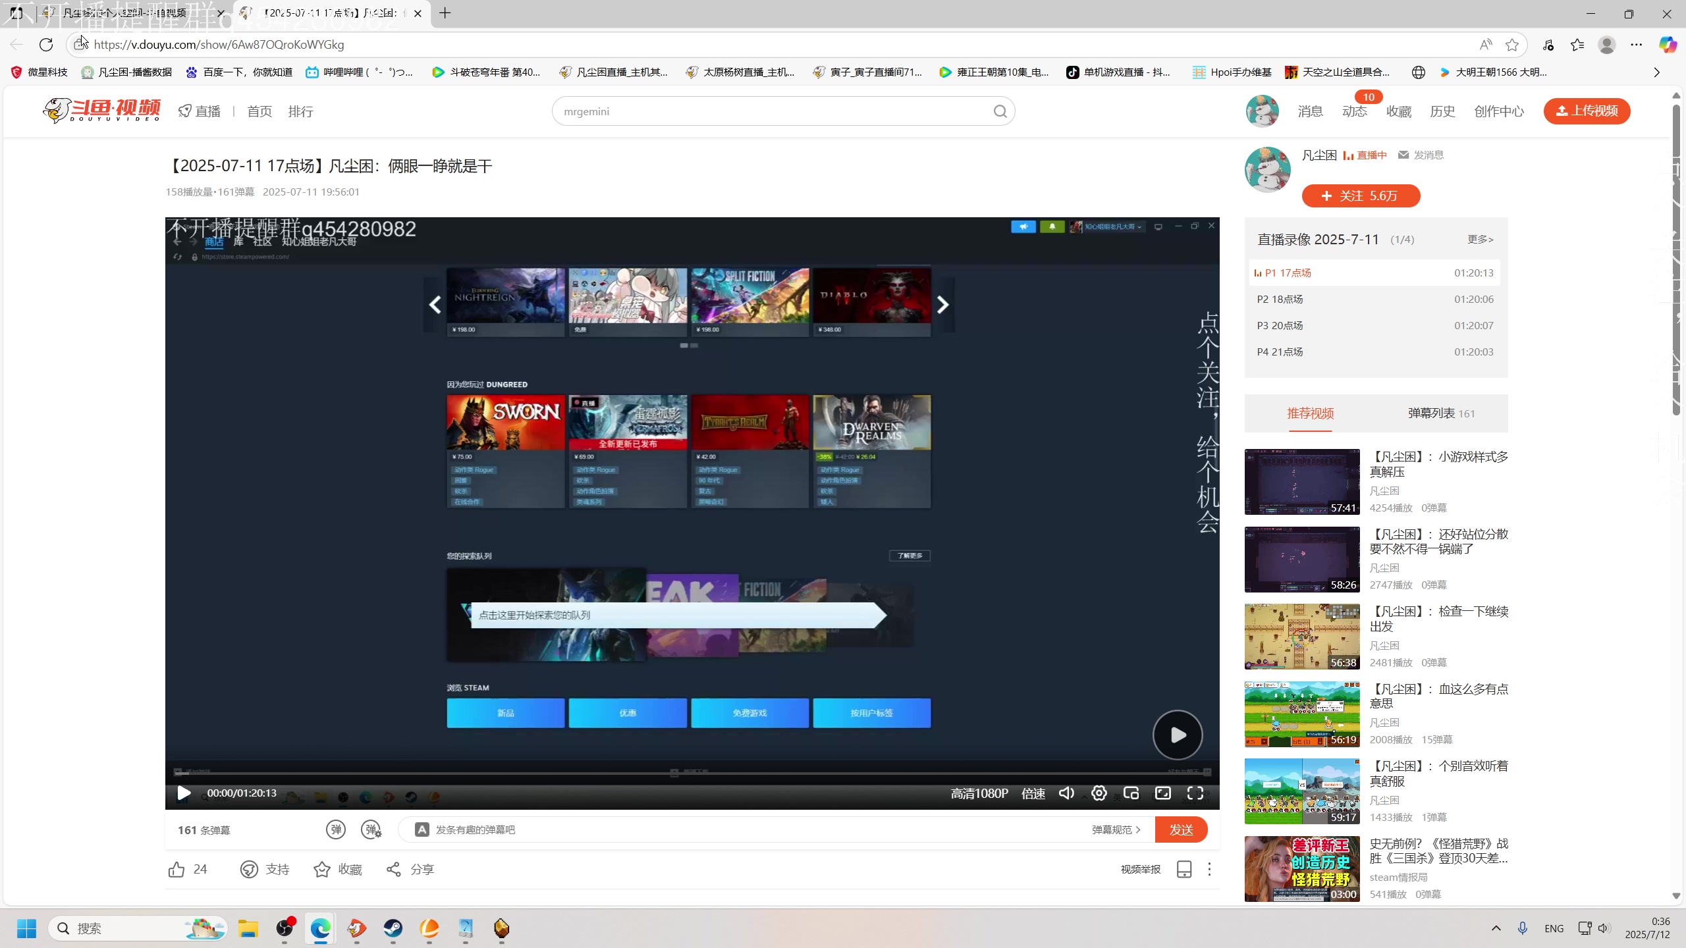The image size is (1686, 948).
Task: Click 视频举报 report link
Action: (x=1141, y=869)
